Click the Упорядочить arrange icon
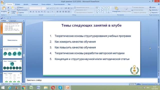Screen dimensions: 160x90 click(x=116, y=8)
